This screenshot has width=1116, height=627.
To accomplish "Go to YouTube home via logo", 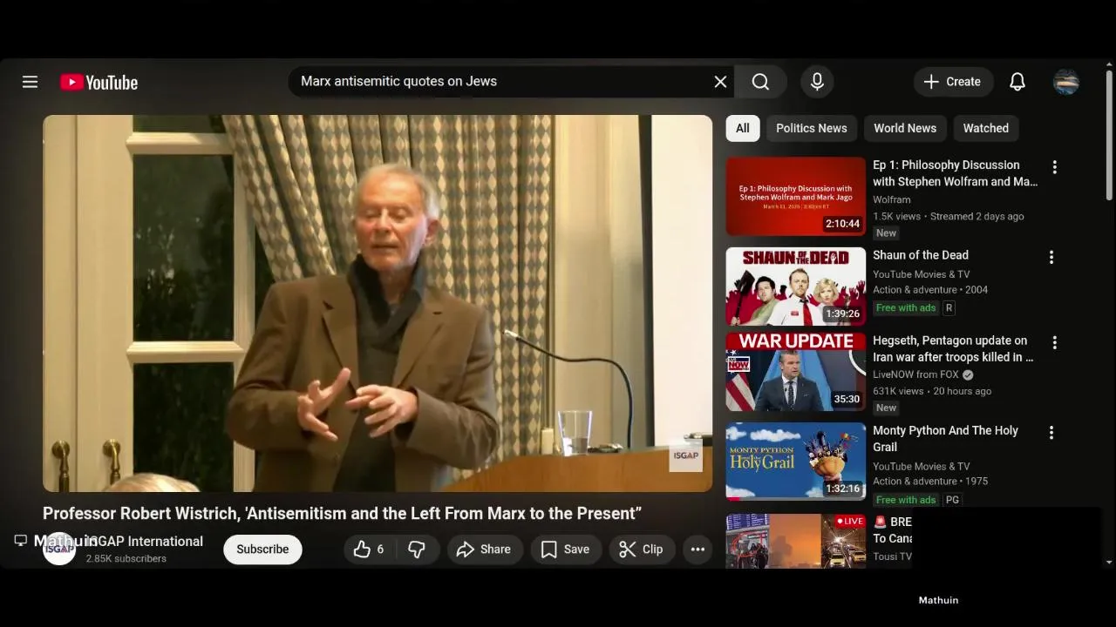I will coord(99,82).
